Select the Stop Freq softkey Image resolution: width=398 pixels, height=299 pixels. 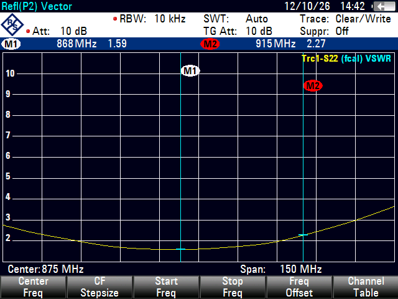[233, 287]
